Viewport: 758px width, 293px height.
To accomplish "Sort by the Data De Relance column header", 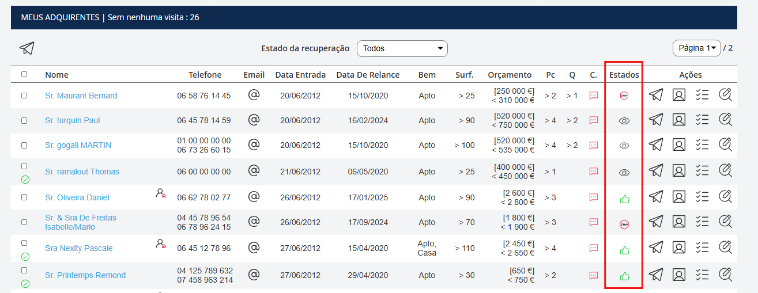I will pyautogui.click(x=368, y=75).
